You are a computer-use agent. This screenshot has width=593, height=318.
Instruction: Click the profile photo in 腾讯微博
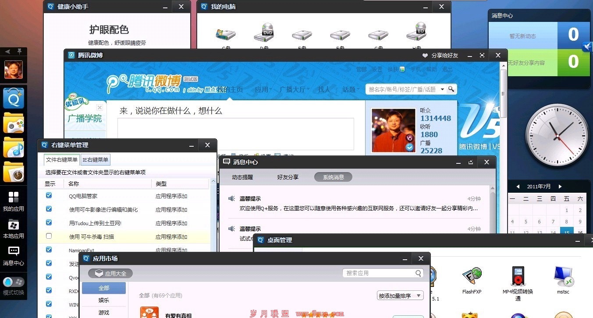pyautogui.click(x=393, y=131)
